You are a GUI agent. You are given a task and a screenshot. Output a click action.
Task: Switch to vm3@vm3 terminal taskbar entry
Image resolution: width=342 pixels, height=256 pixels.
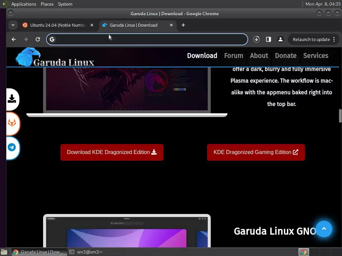[x=86, y=252]
